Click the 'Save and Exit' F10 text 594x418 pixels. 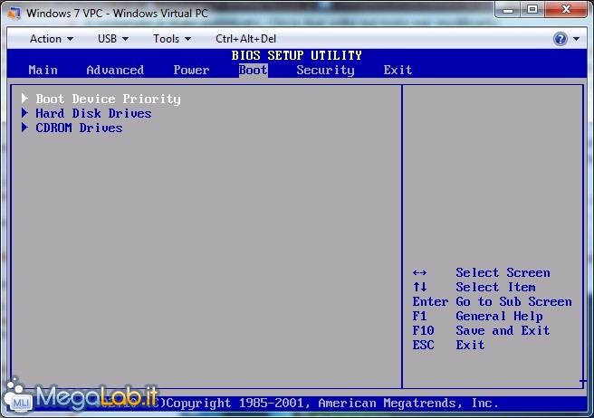(503, 330)
